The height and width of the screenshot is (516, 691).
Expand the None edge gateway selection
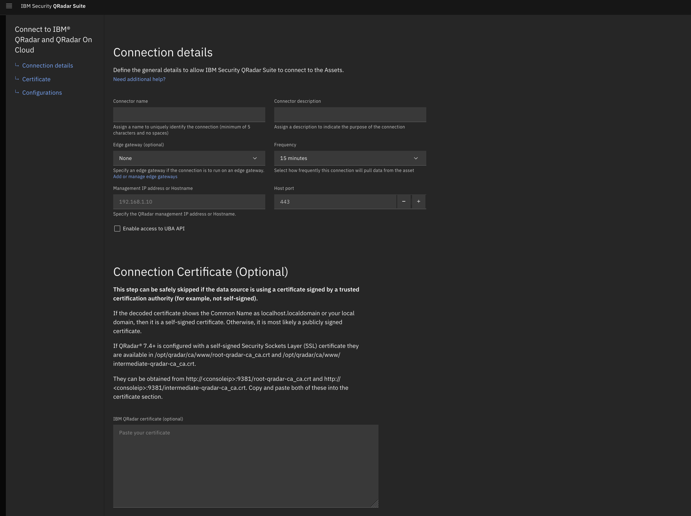189,158
